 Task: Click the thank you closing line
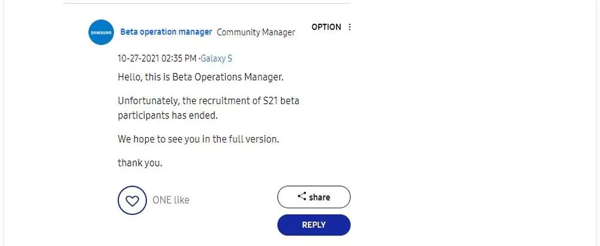pos(140,163)
